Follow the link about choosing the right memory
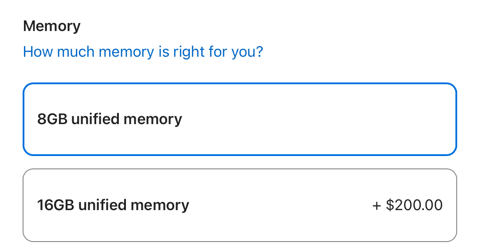This screenshot has width=486, height=250. pos(143,52)
